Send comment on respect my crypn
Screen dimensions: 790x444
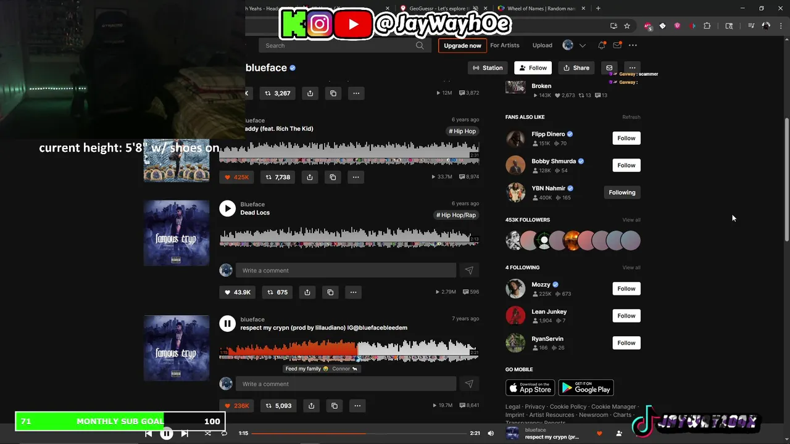(x=469, y=384)
